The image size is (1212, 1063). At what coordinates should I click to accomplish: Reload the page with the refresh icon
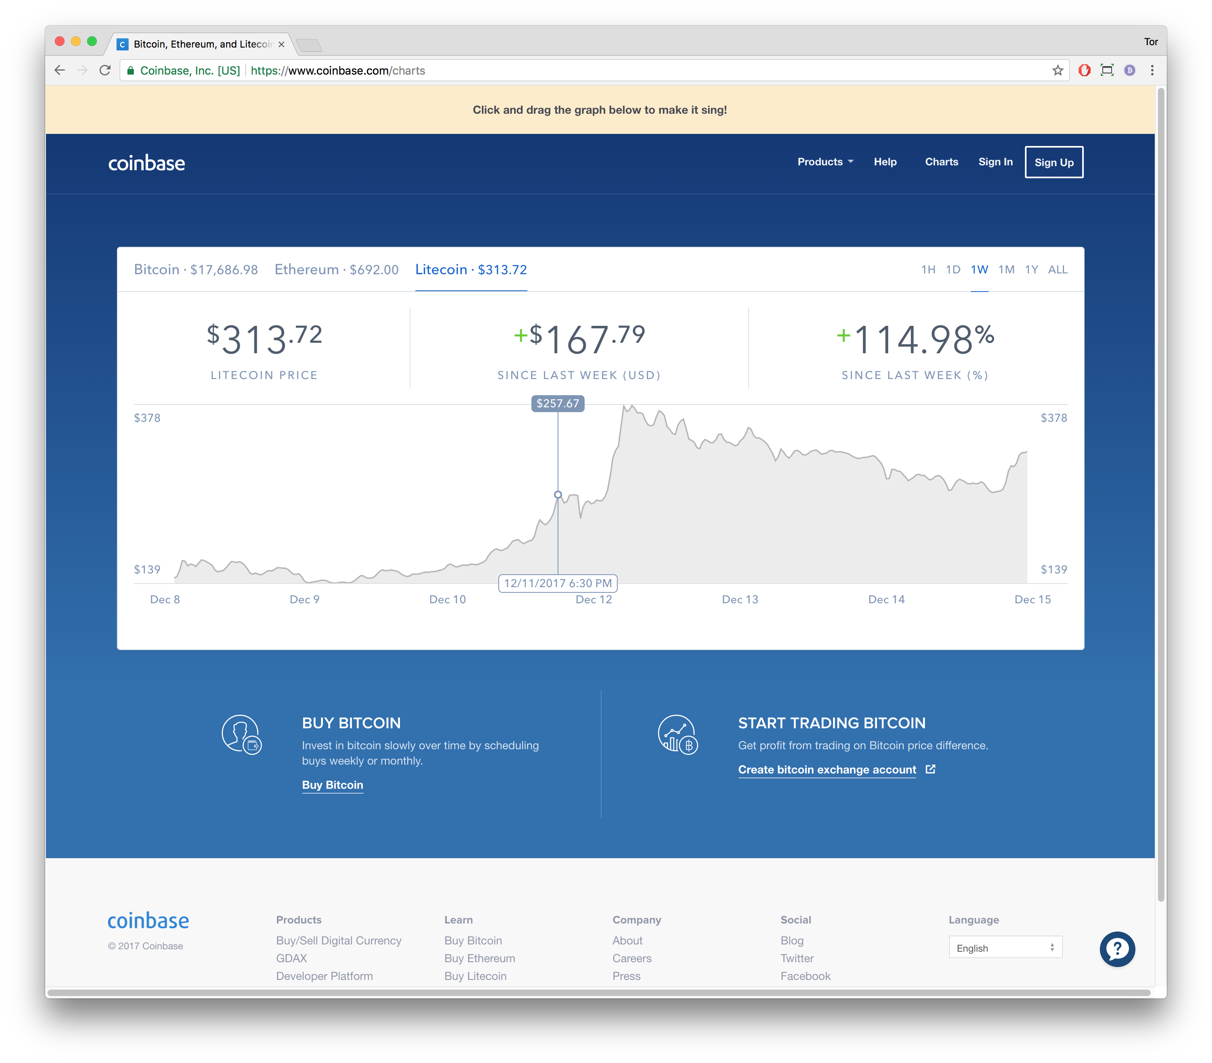[106, 70]
